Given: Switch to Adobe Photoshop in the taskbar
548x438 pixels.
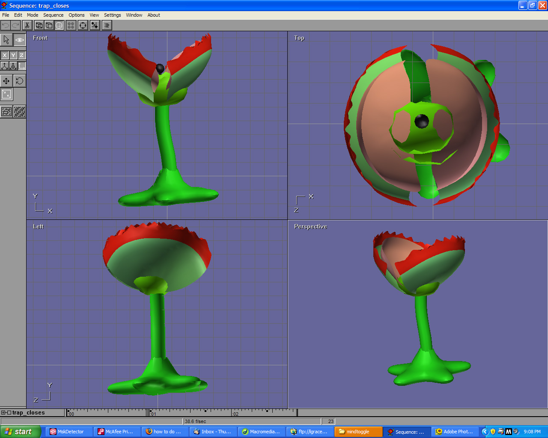Looking at the screenshot, I should click(x=454, y=432).
